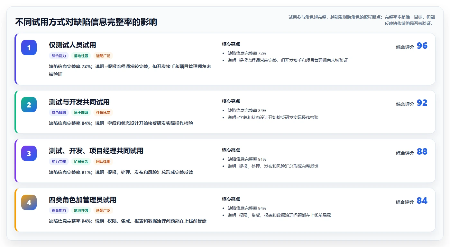Click bullet 缺陷信息完整率 84%
The image size is (450, 247).
point(247,111)
